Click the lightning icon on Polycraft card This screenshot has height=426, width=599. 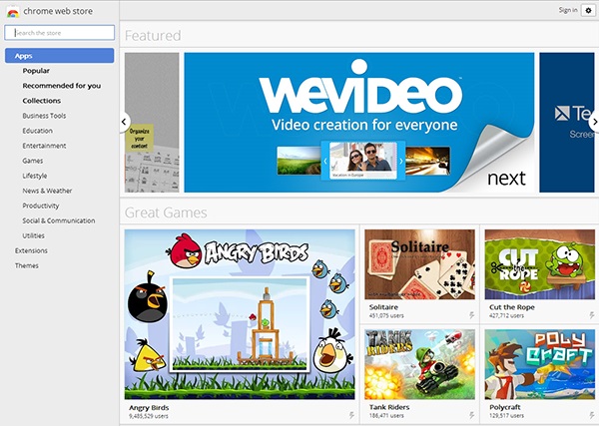tap(592, 415)
